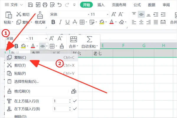
Task: Click the increase indent icon
Action: coord(163,14)
